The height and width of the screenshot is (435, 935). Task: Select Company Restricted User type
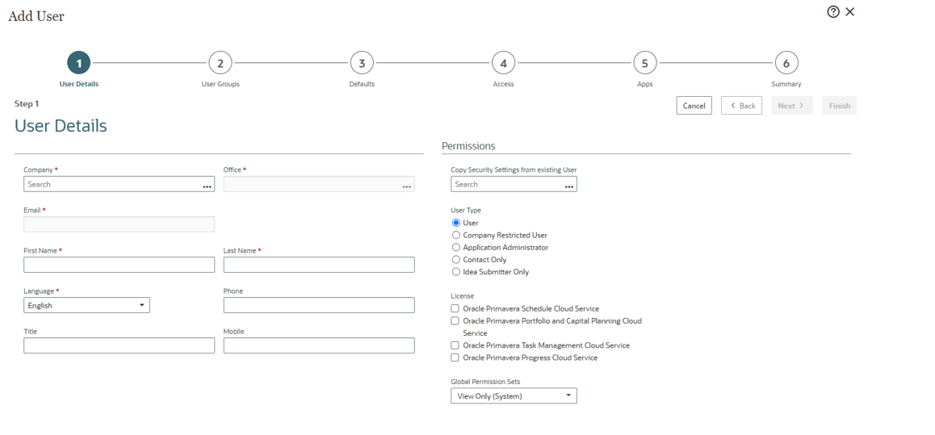pos(456,236)
